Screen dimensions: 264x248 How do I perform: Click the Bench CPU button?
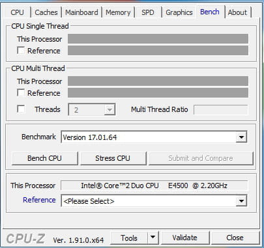pos(44,158)
